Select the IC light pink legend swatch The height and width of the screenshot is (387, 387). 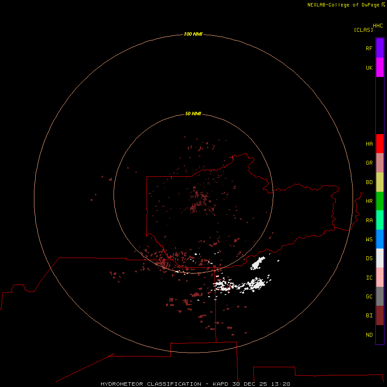click(380, 277)
